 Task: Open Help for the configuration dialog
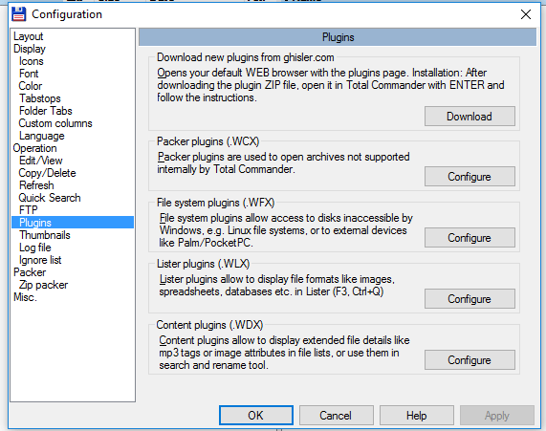pos(417,416)
